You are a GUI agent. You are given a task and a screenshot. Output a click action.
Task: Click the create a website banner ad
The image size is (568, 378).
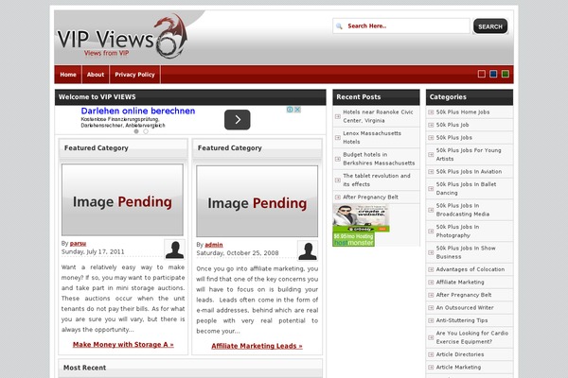tap(362, 217)
